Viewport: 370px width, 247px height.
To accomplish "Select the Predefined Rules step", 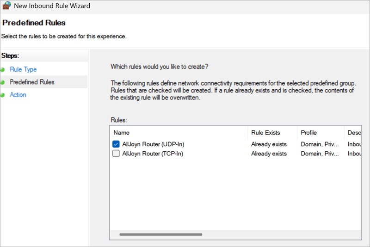I will coord(32,82).
